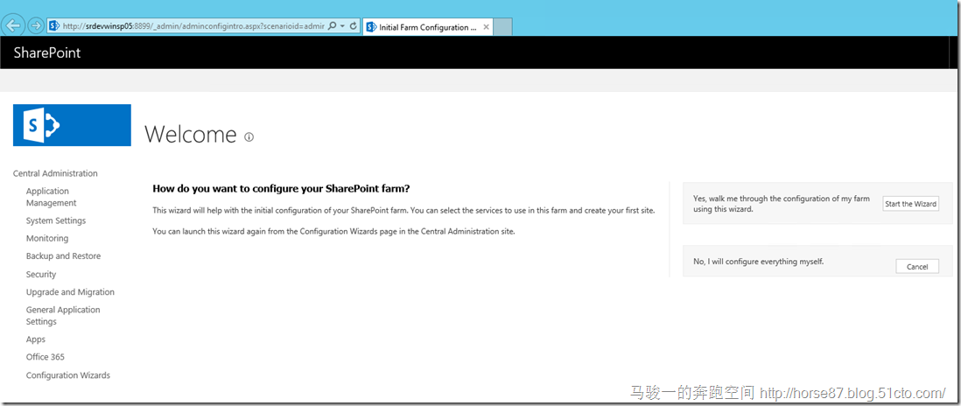Close the Initial Farm Configuration tab
The image size is (961, 406).
pos(487,27)
